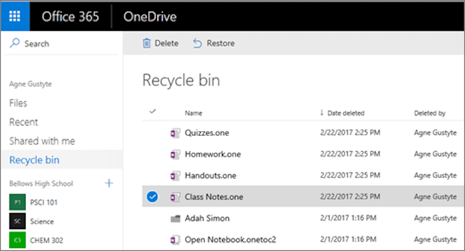Image resolution: width=465 pixels, height=251 pixels.
Task: Select the Quizzes.one file name
Action: tap(207, 132)
